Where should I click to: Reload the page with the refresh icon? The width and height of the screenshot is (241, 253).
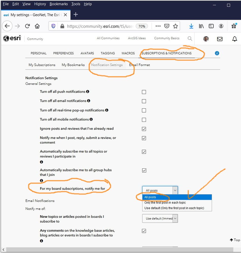(27, 26)
